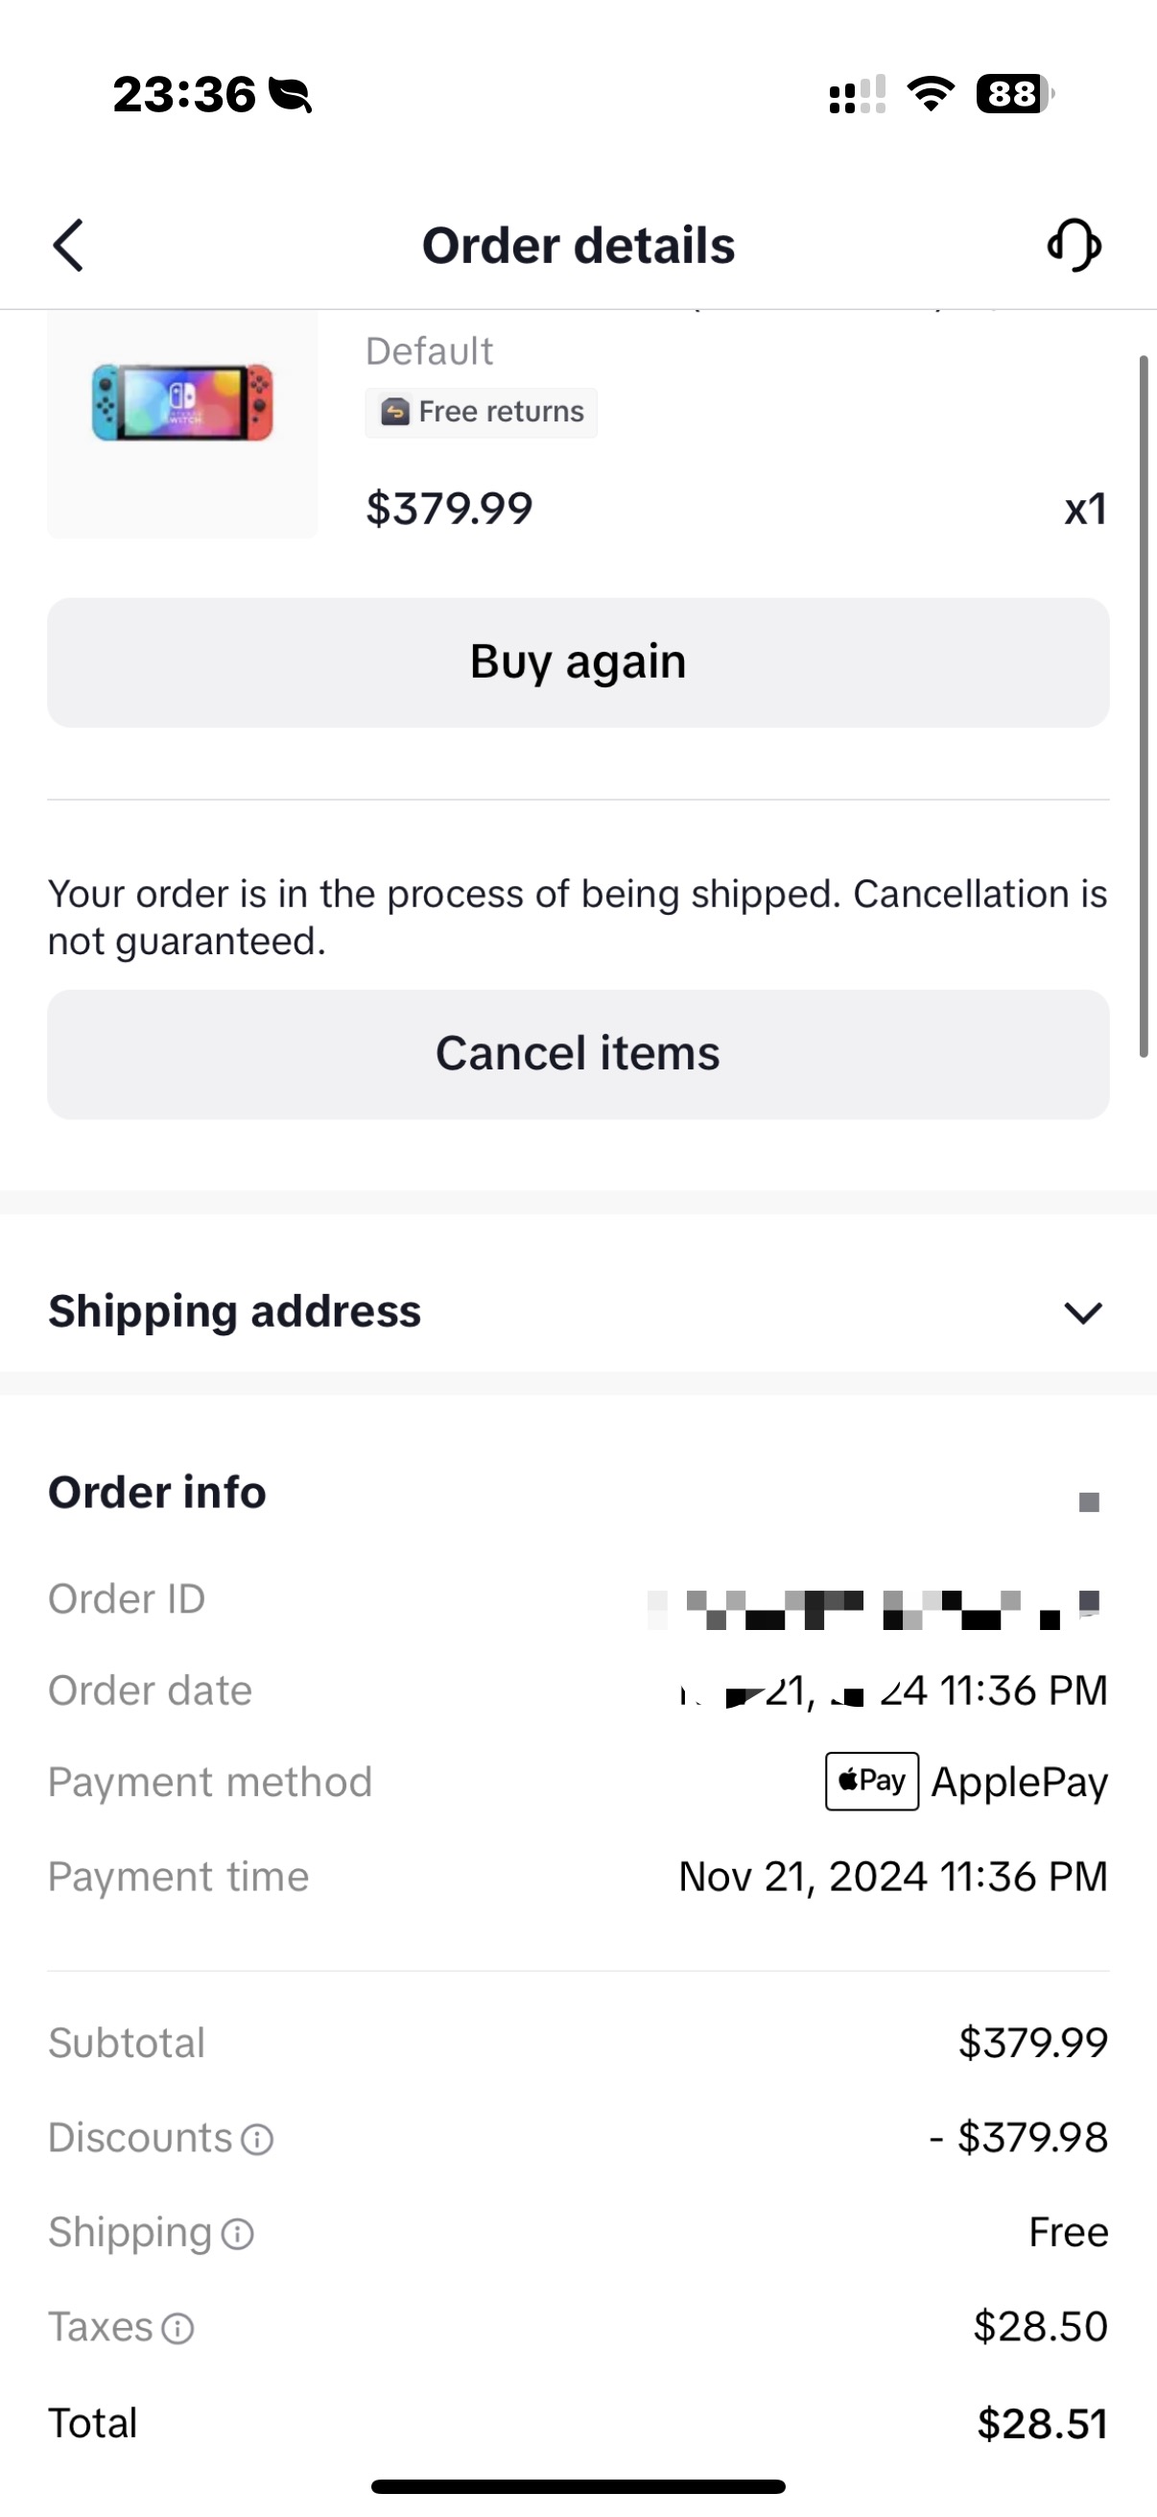Open the Nintendo Switch product thumbnail
1157x2517 pixels.
(182, 402)
